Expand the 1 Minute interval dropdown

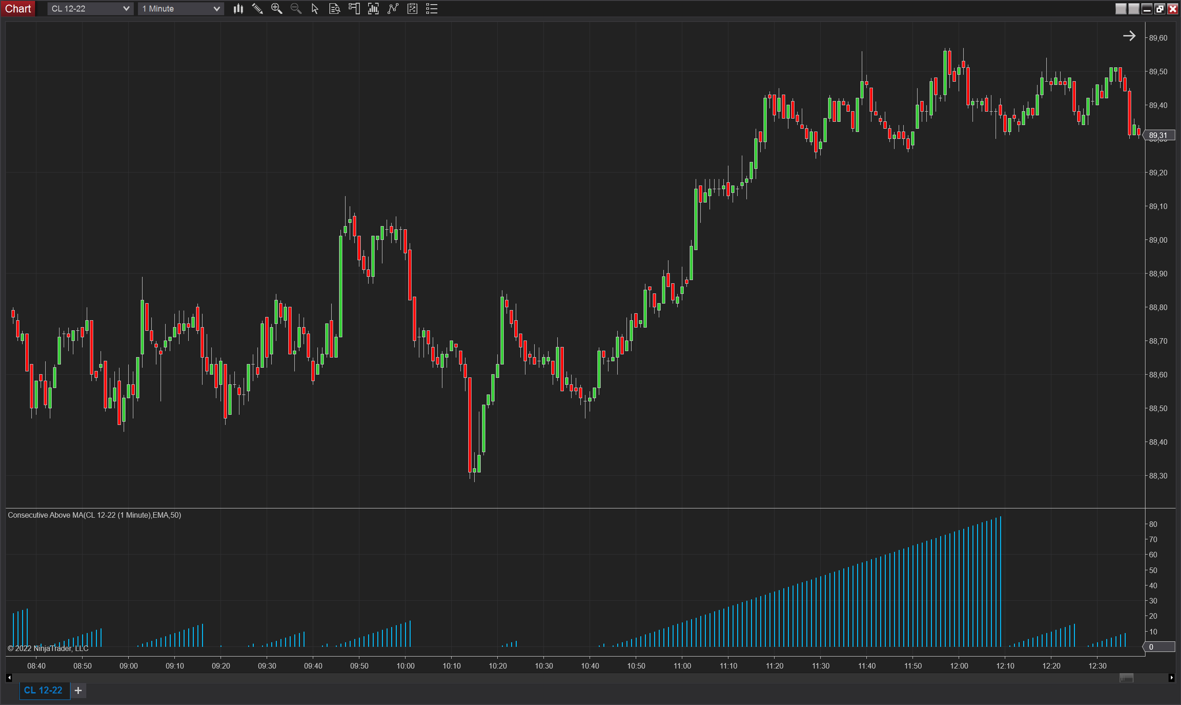pos(181,9)
